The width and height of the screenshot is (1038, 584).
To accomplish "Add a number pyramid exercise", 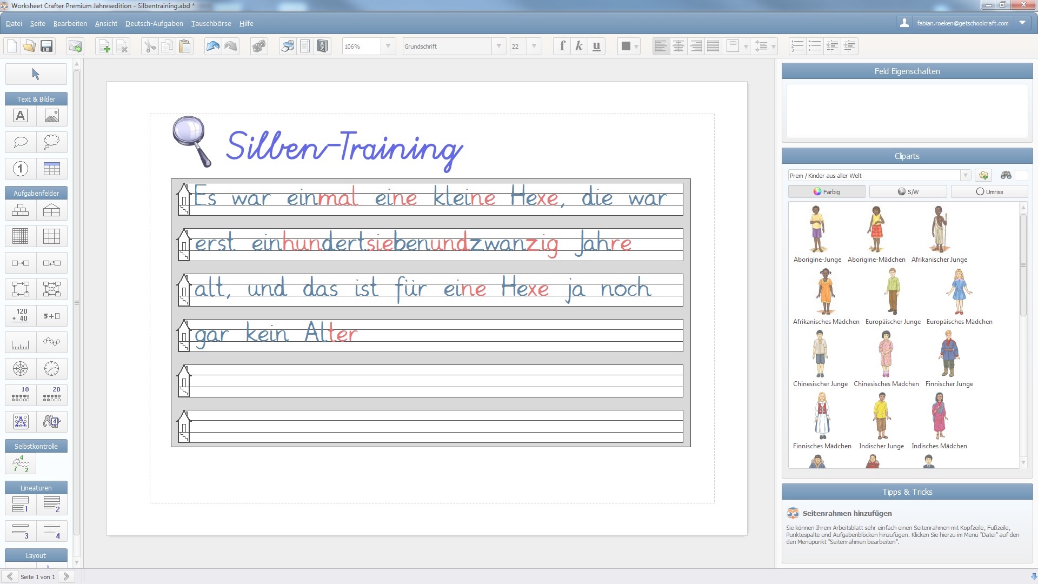I will (21, 210).
